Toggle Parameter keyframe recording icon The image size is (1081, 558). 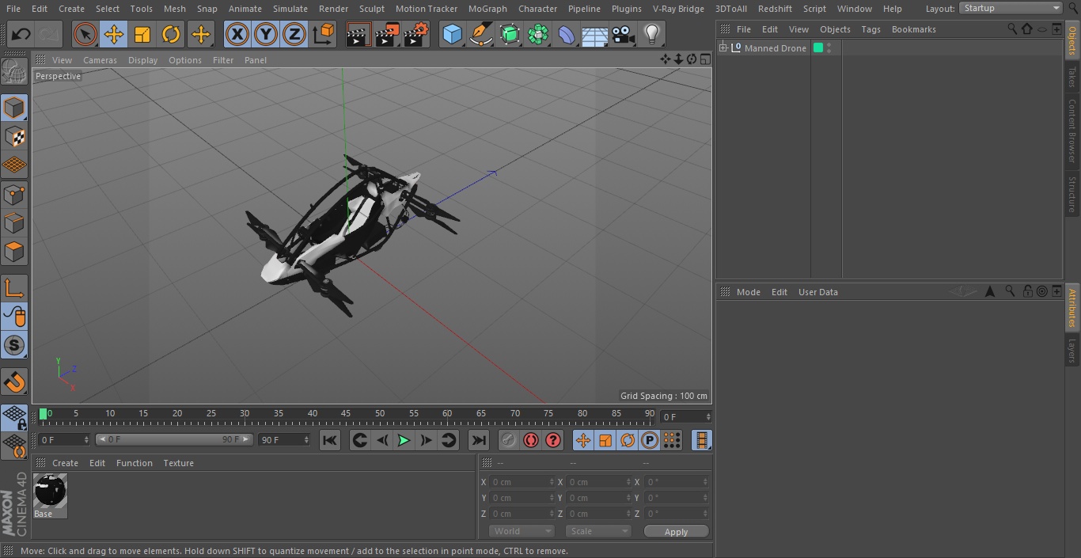pos(650,440)
